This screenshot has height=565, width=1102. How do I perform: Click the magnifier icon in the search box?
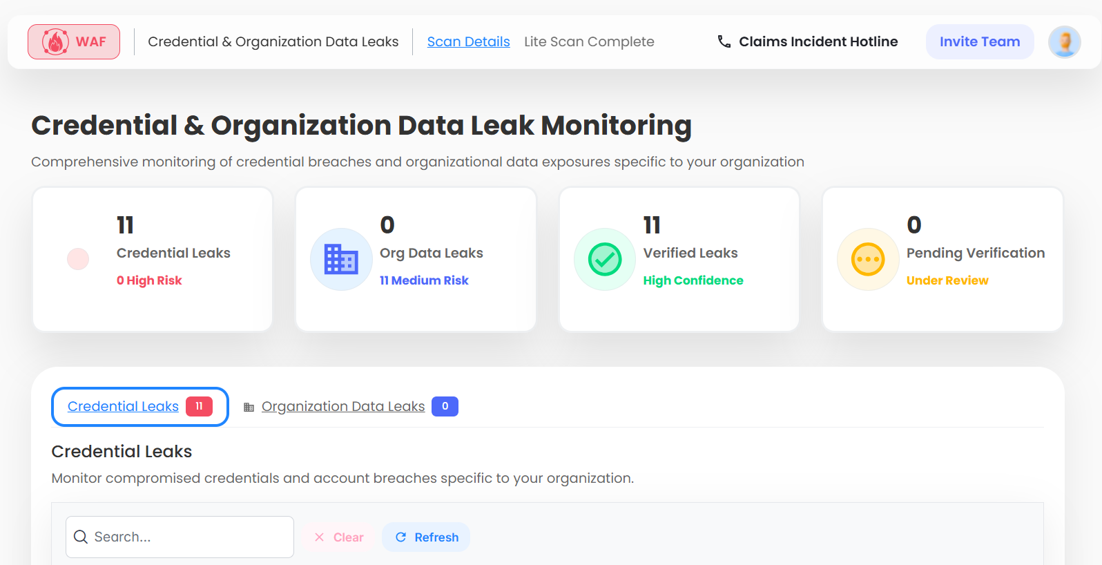pyautogui.click(x=81, y=537)
